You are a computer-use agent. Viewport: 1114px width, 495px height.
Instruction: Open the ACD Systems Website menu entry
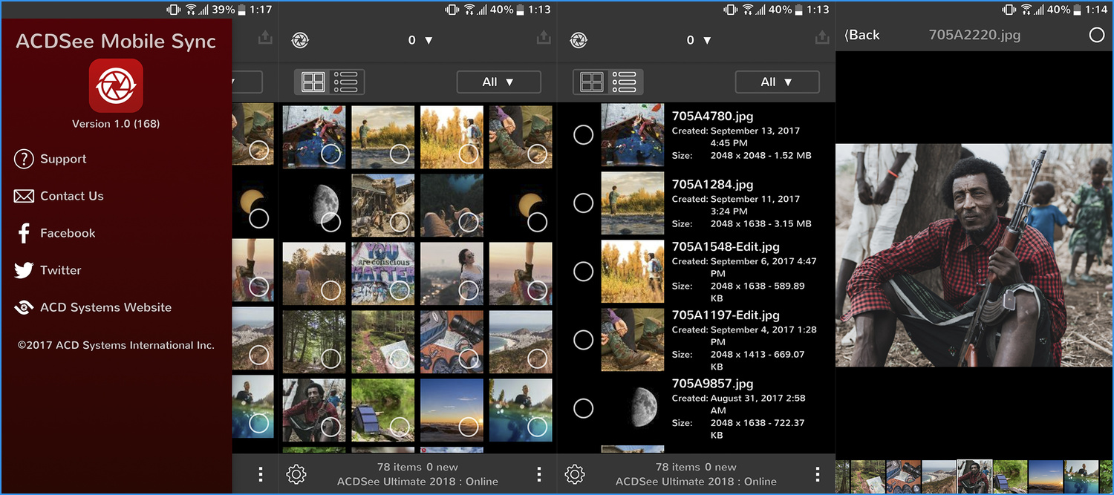[x=105, y=307]
